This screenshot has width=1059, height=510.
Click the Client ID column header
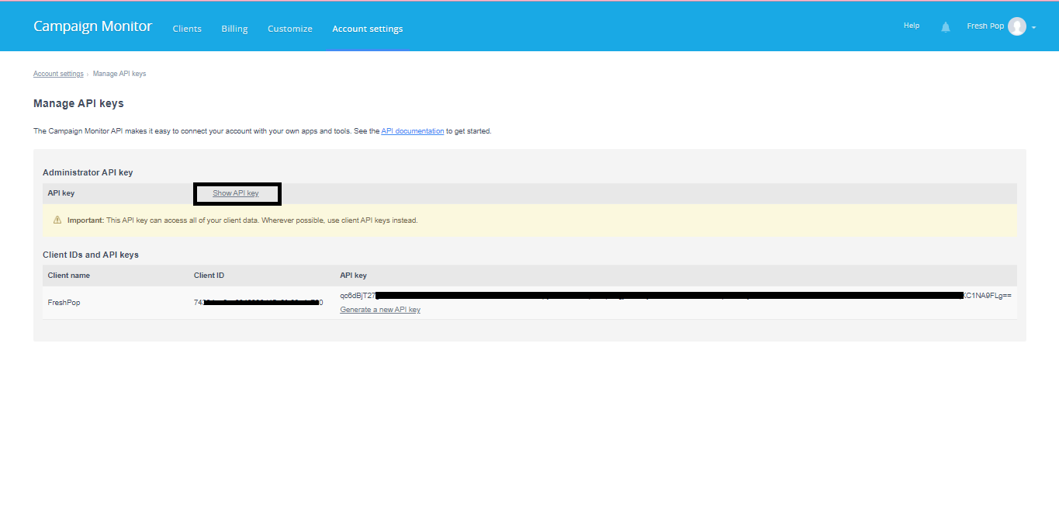coord(209,276)
